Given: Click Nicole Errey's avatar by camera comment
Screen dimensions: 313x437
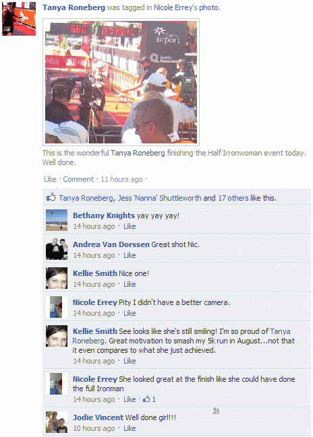Looking at the screenshot, I should point(57,307).
